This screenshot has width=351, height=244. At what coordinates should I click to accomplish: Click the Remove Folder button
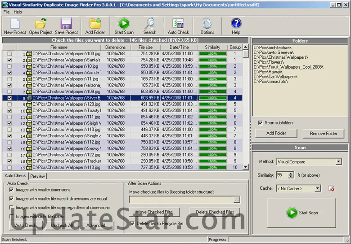323,133
